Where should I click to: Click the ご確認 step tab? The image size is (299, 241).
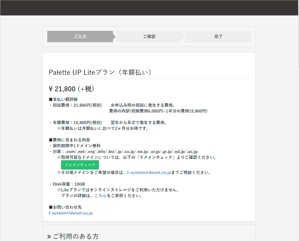(x=149, y=36)
